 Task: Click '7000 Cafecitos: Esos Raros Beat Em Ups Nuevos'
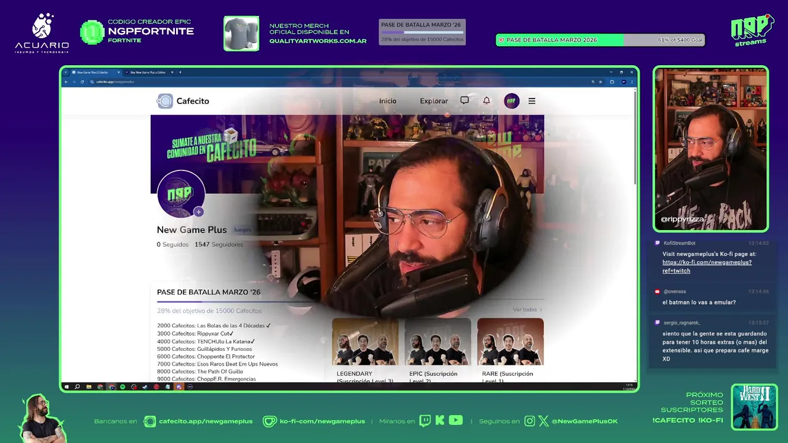217,364
